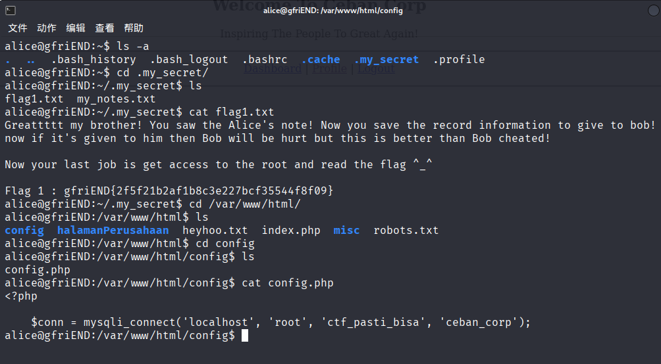
Task: Click the faint Logout link behind the terminal
Action: click(377, 68)
